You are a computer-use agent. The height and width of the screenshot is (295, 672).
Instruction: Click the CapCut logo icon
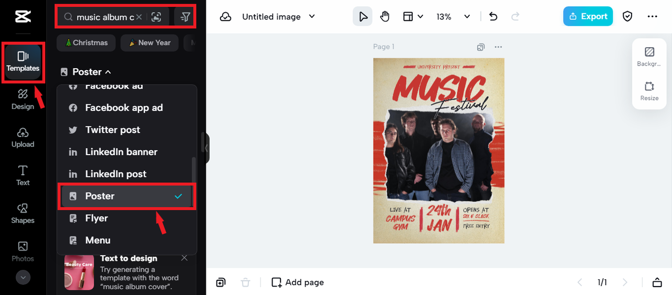[x=23, y=17]
